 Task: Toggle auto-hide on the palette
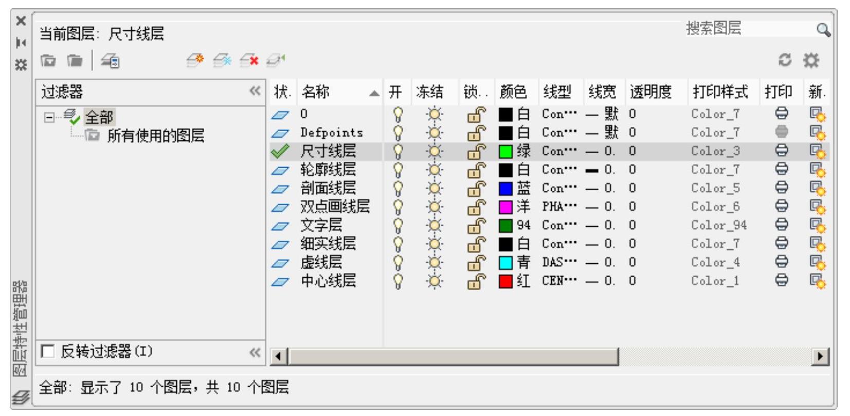click(x=21, y=43)
